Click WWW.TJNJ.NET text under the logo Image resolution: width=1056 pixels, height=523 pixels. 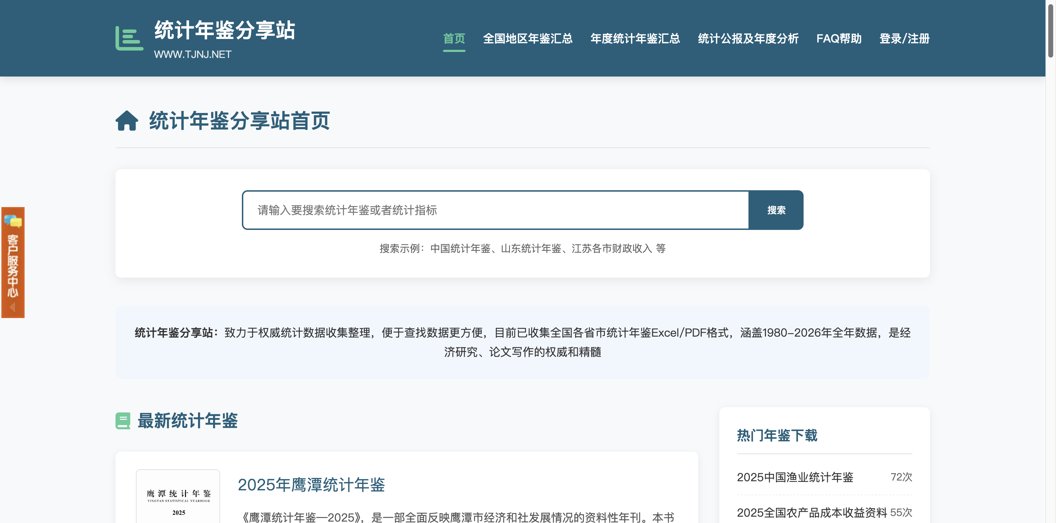point(193,54)
